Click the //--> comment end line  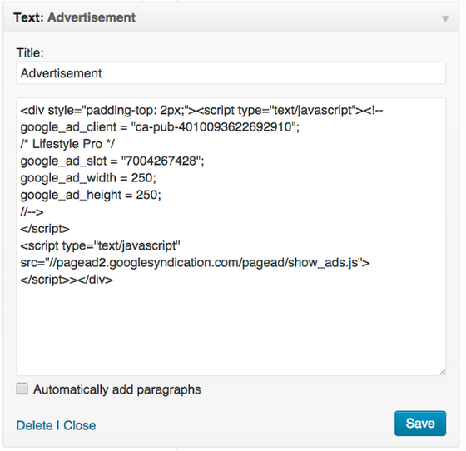[32, 212]
